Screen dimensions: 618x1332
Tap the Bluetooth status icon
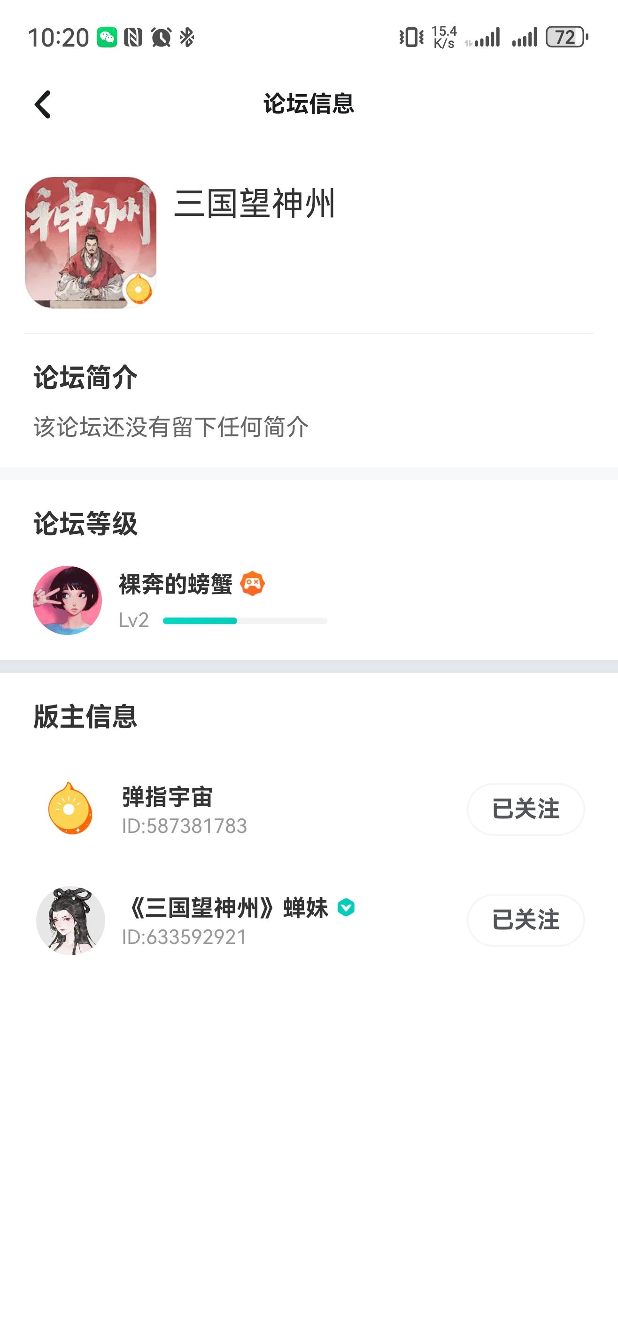(x=187, y=37)
